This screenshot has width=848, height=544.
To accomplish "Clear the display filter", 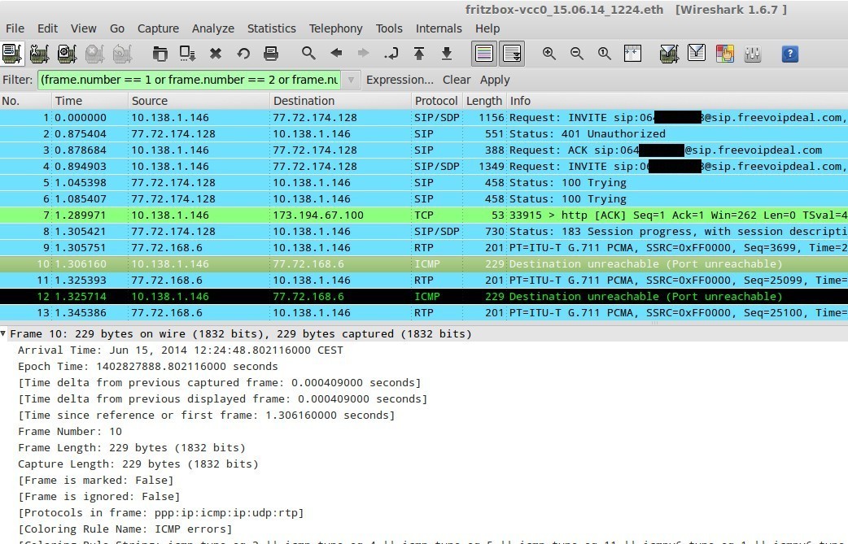I will coord(457,80).
